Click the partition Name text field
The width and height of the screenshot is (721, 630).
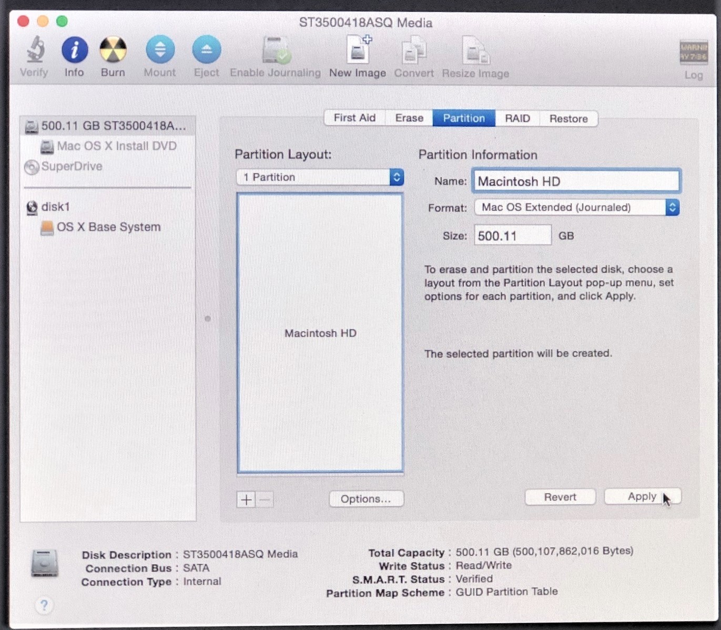tap(576, 181)
